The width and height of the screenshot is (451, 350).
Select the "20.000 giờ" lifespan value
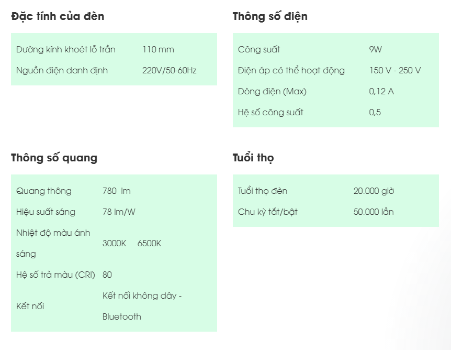374,191
